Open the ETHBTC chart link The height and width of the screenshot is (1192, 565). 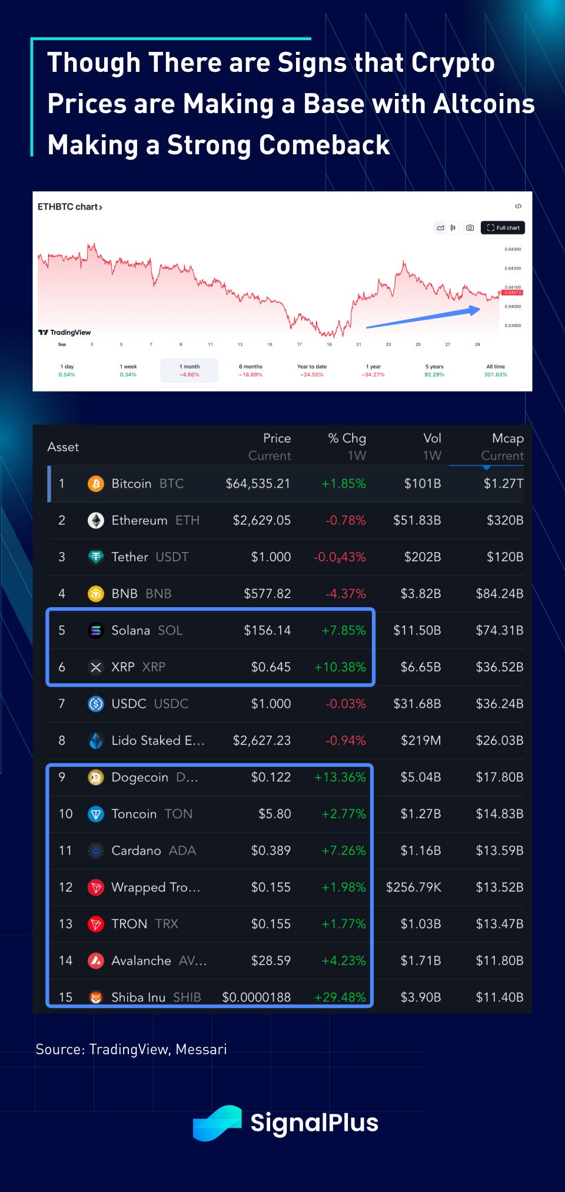click(x=69, y=207)
